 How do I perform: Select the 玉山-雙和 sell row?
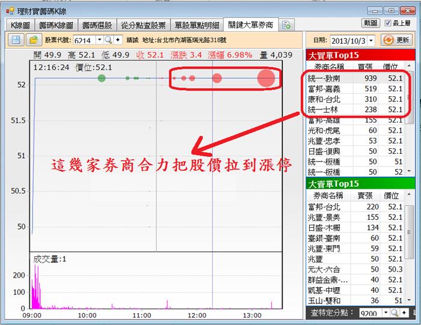[x=355, y=300]
